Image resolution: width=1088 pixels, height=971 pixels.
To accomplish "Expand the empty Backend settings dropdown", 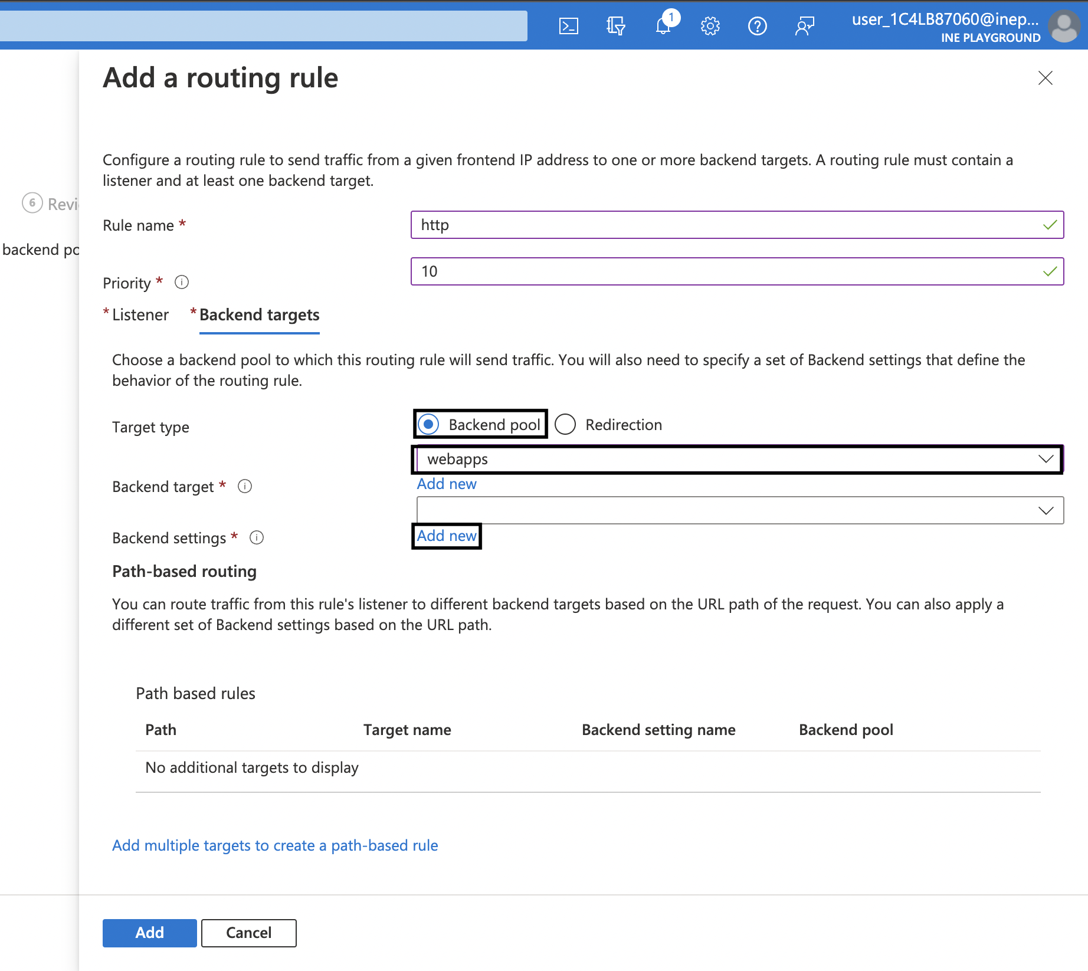I will point(740,510).
